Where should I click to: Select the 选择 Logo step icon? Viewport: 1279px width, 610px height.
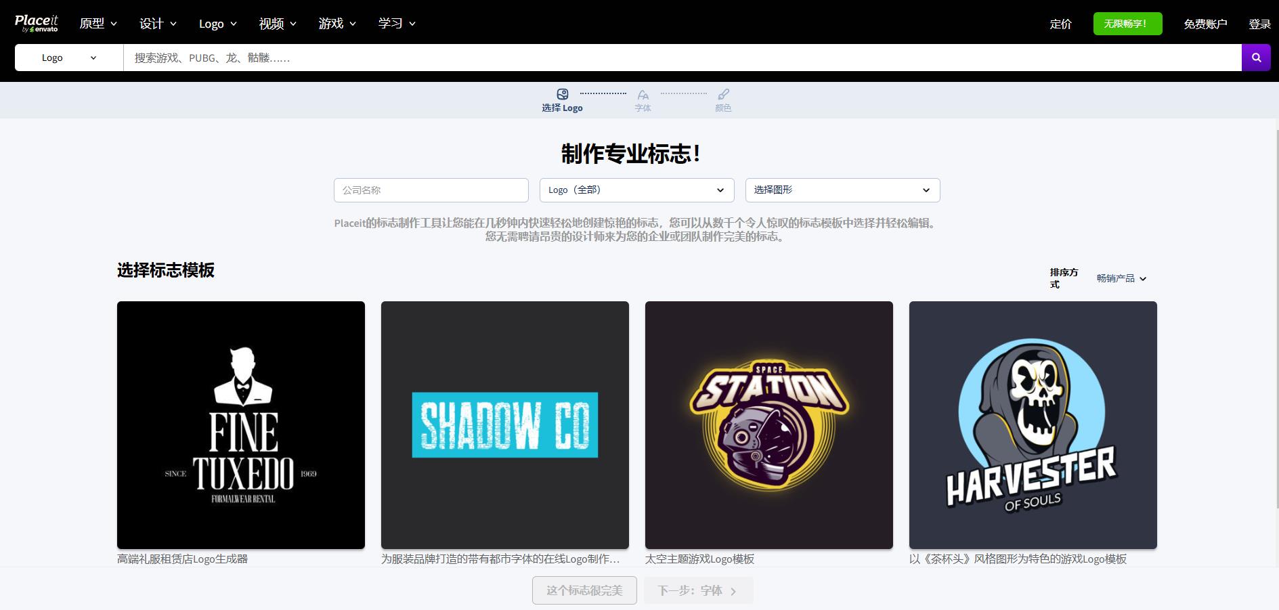(x=562, y=95)
